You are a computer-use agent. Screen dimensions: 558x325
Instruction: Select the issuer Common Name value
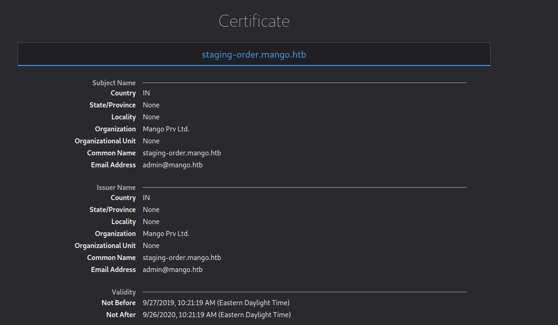[x=182, y=257]
